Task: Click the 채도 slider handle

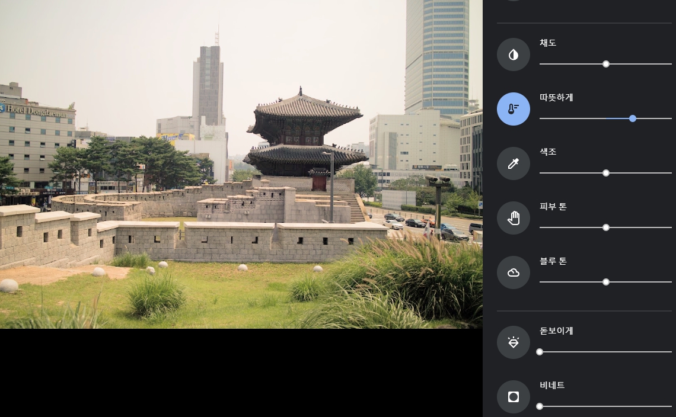Action: [x=605, y=64]
